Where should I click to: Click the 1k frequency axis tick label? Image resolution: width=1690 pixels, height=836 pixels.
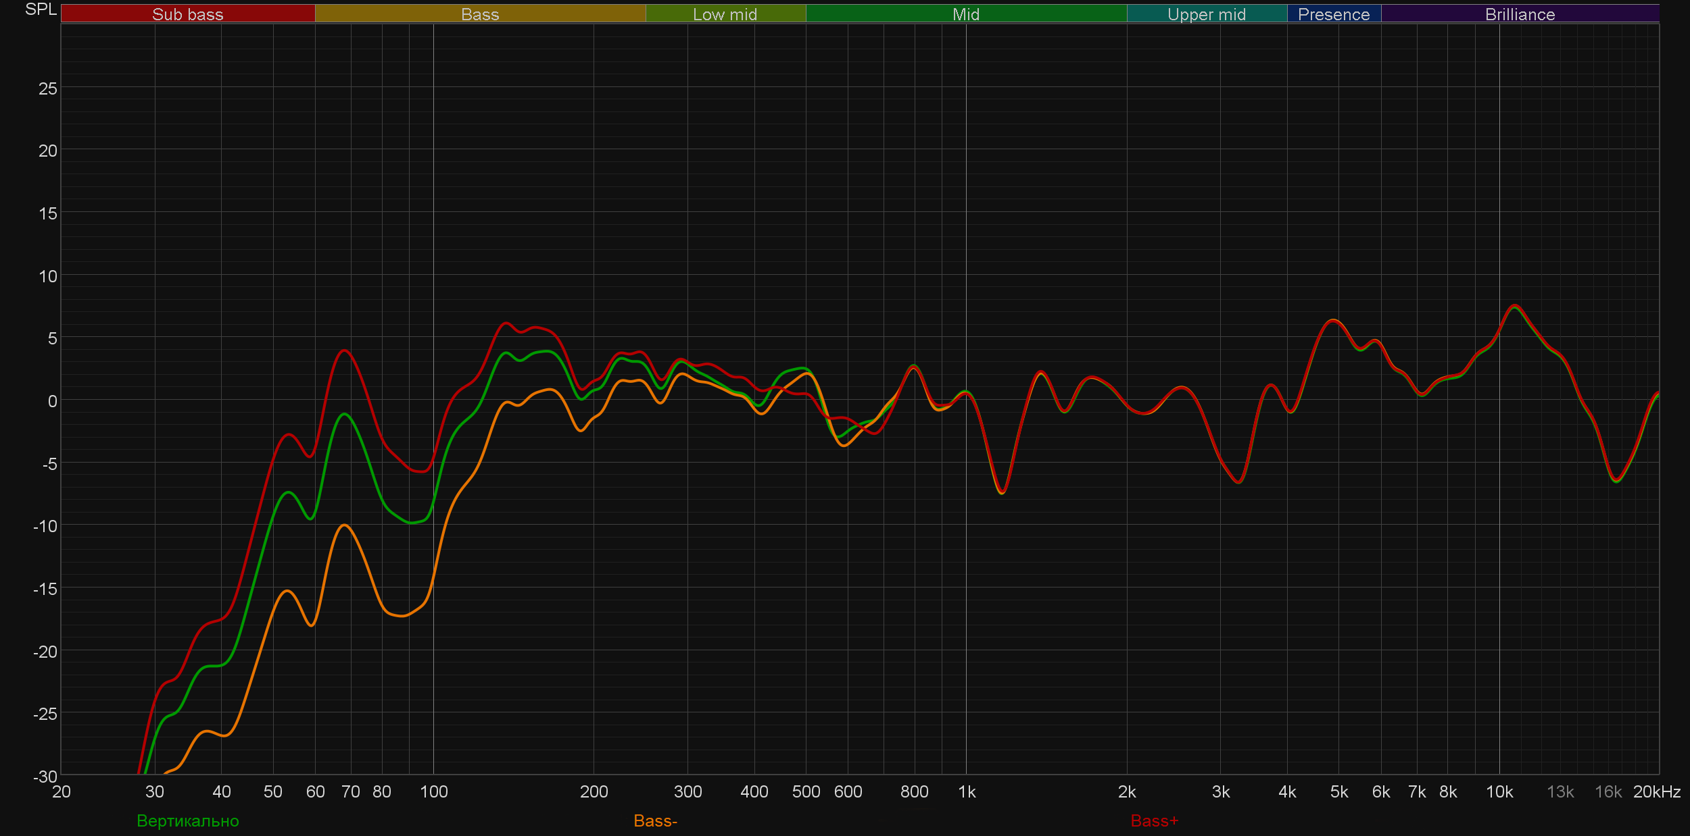tap(967, 791)
